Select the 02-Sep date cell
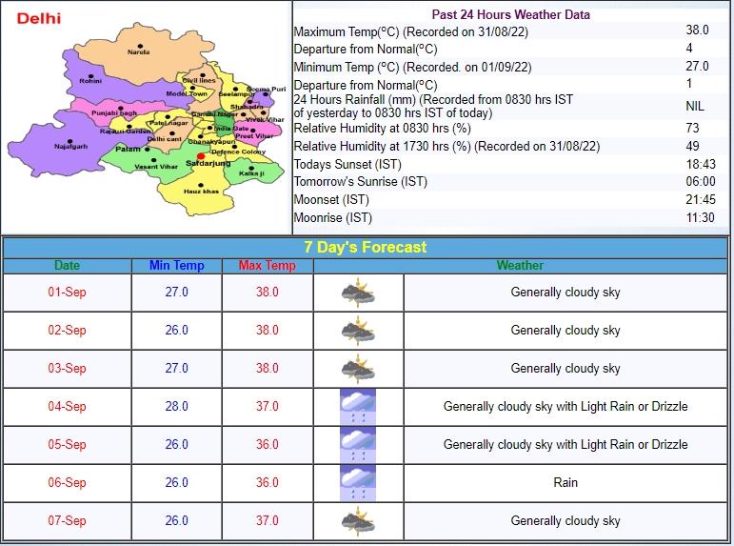The image size is (734, 546). coord(67,330)
